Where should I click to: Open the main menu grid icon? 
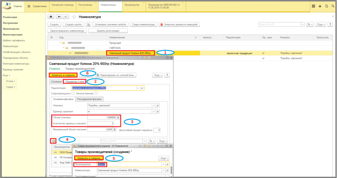[313, 6]
